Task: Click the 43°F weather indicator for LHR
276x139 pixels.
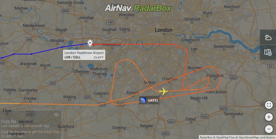Action: pyautogui.click(x=99, y=57)
